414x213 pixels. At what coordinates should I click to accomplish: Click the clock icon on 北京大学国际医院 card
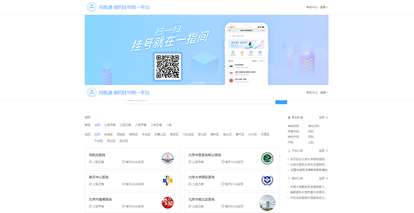223,184
